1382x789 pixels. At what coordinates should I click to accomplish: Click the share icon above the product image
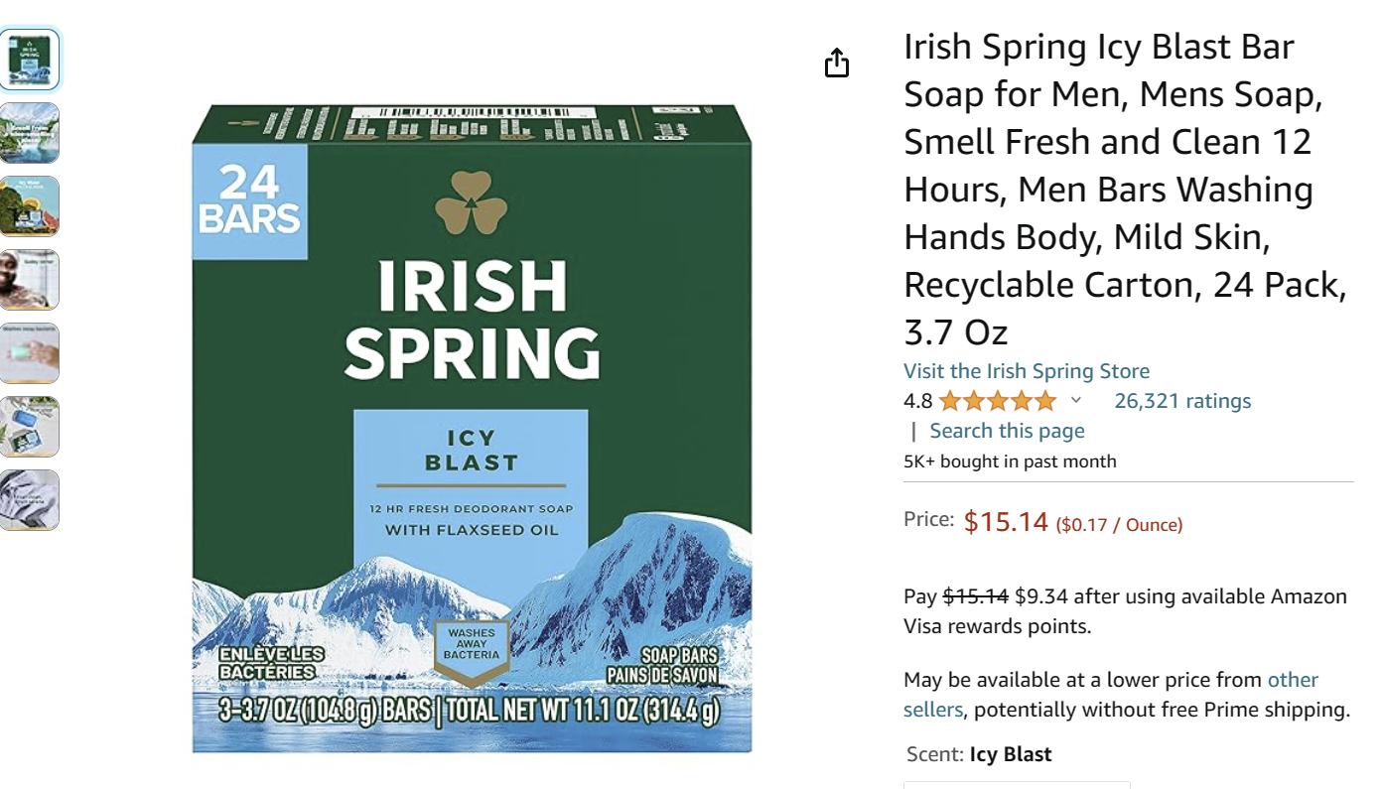837,64
